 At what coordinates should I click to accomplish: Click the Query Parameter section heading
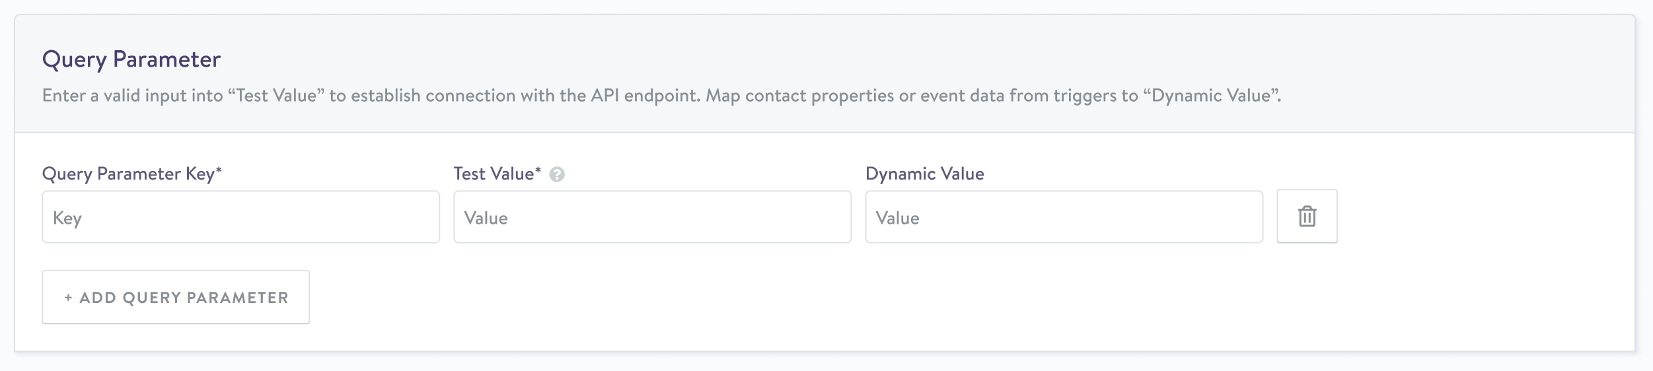pos(131,59)
